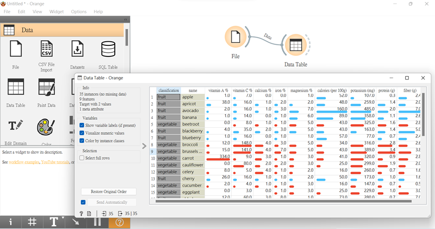This screenshot has width=435, height=229.
Task: Select the avocado name cell
Action: pos(193,111)
